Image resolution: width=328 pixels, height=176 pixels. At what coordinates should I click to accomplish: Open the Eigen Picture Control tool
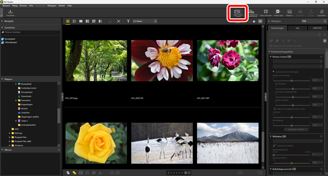(238, 13)
